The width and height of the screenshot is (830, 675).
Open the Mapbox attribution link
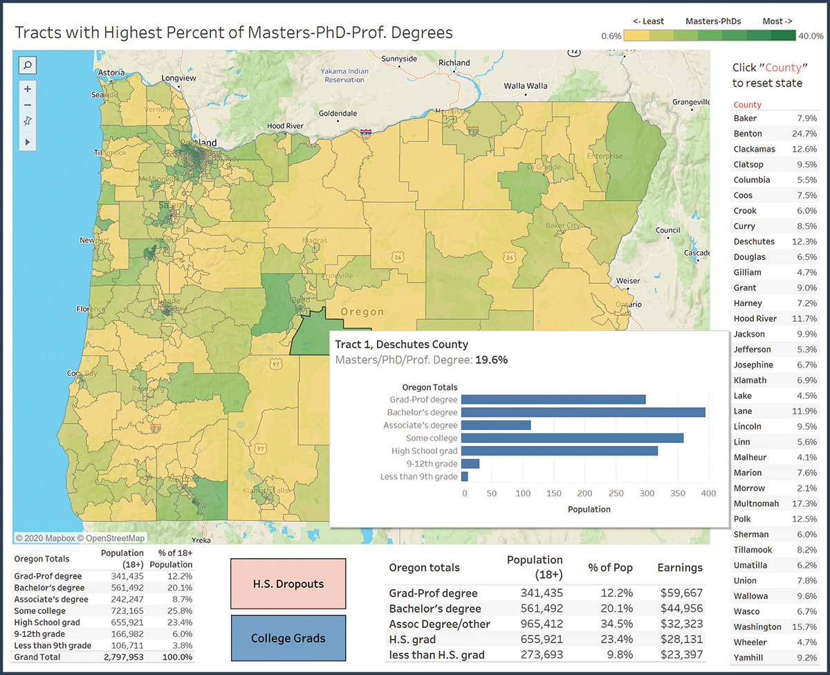(x=44, y=538)
